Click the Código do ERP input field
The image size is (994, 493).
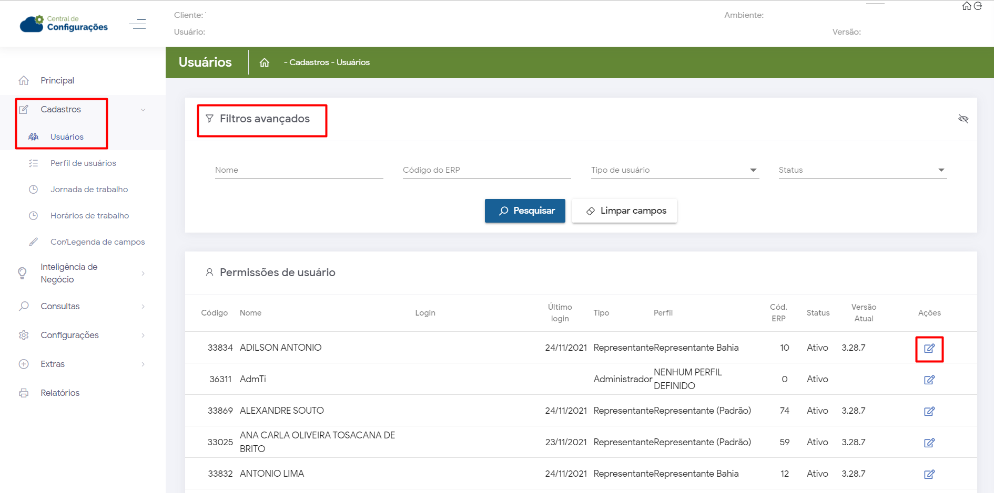[x=486, y=170]
